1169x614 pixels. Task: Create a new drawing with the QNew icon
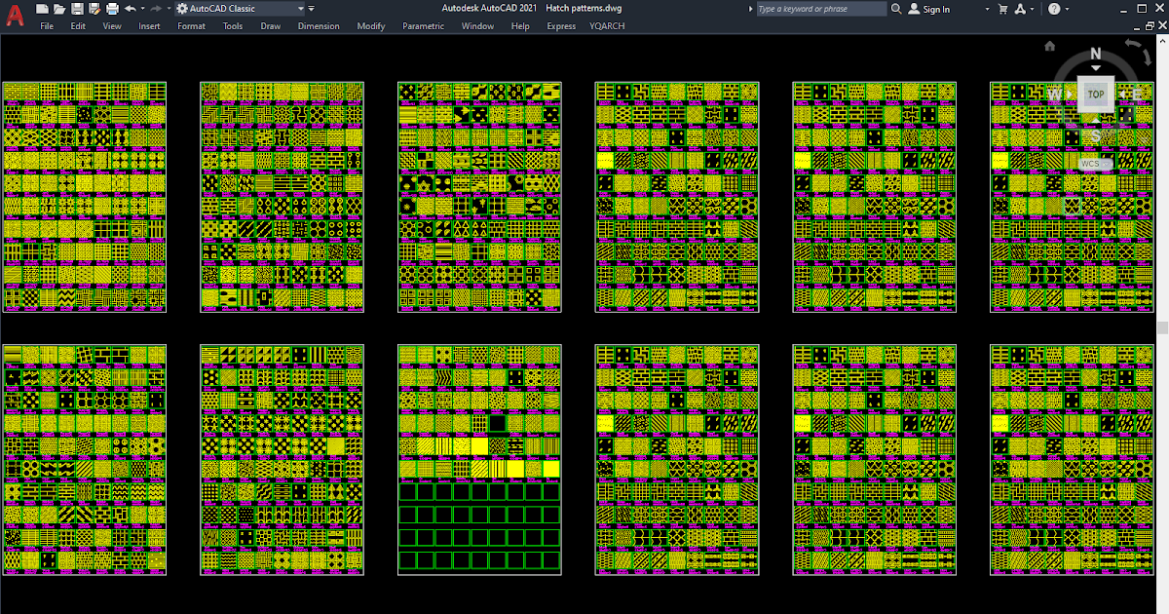pos(43,8)
